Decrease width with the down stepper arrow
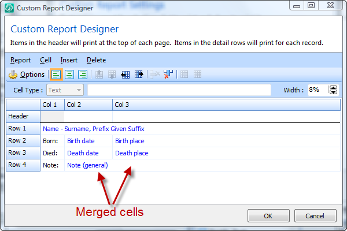This screenshot has width=347, height=231. (333, 92)
